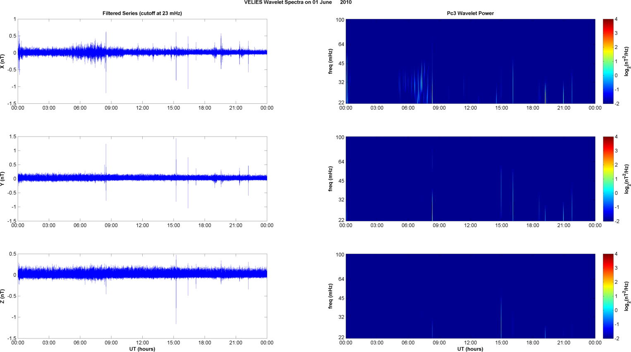
Task: Click the 64 frequency tick on top spectrogram
Action: pos(341,44)
